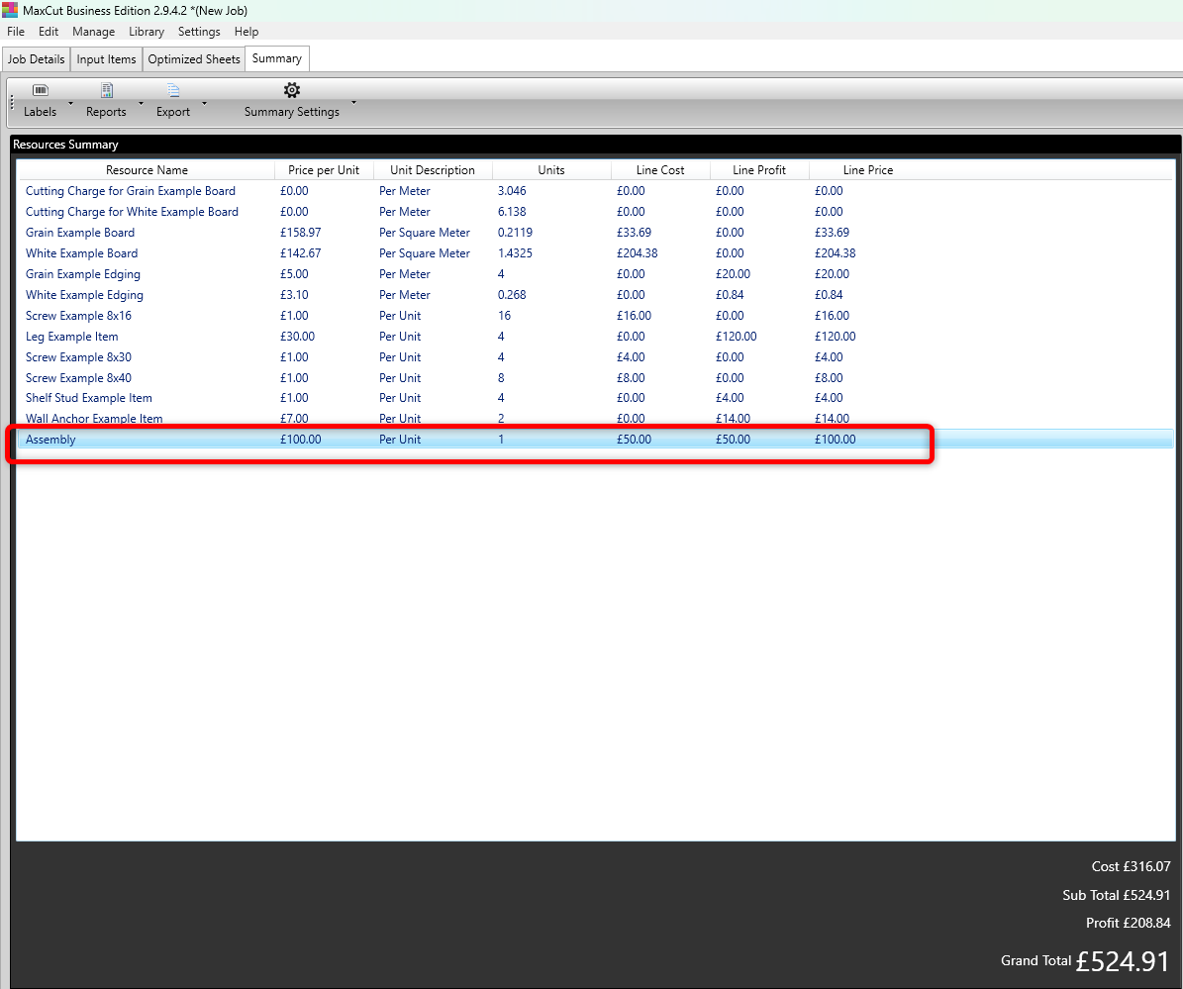Viewport: 1183px width, 989px height.
Task: Select the Screw Example 8x16 row
Action: point(595,316)
